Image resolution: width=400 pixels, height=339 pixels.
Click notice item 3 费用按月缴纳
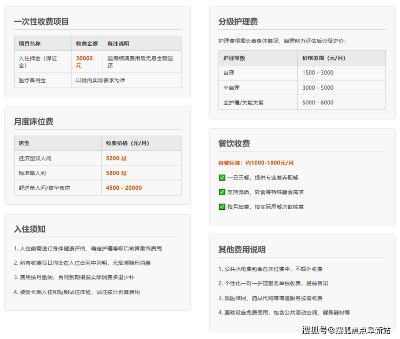click(74, 277)
